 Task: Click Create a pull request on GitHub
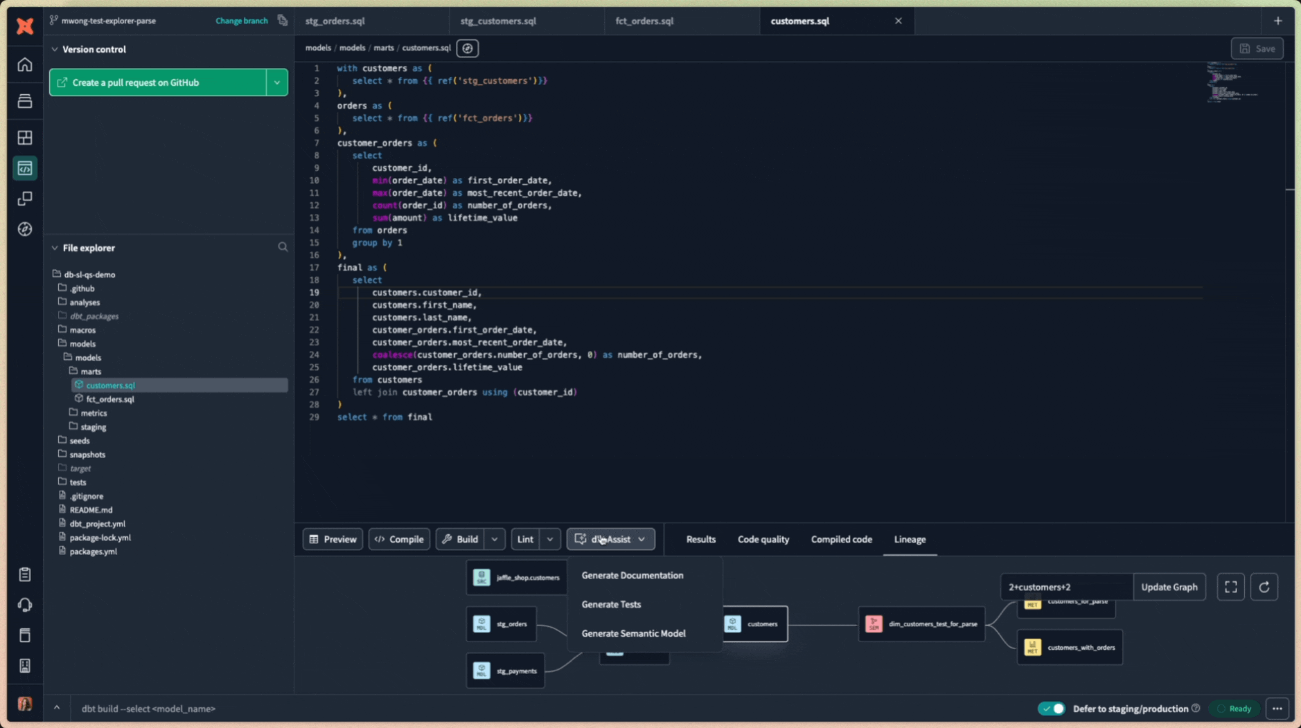(160, 82)
